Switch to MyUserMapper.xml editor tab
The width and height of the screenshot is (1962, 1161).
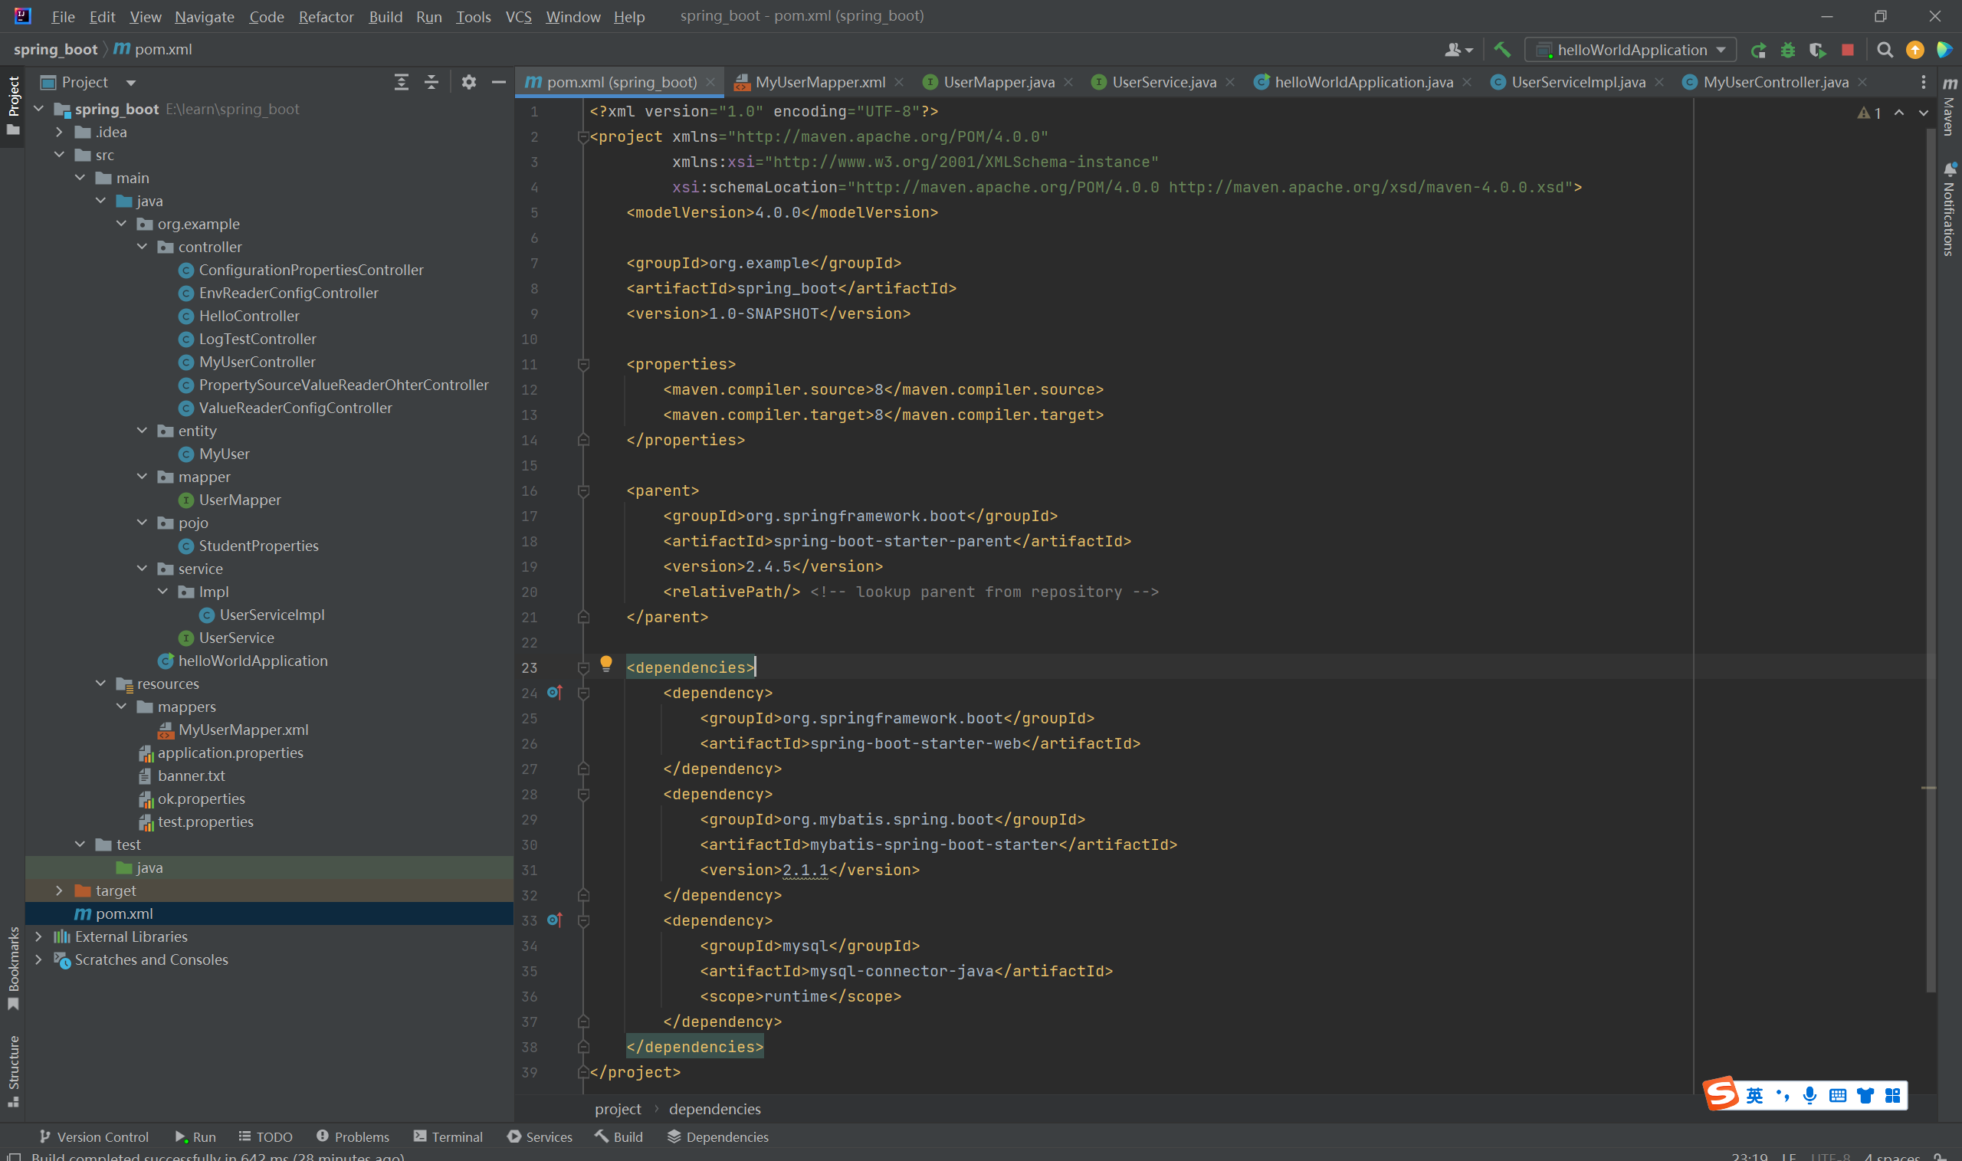pos(819,82)
